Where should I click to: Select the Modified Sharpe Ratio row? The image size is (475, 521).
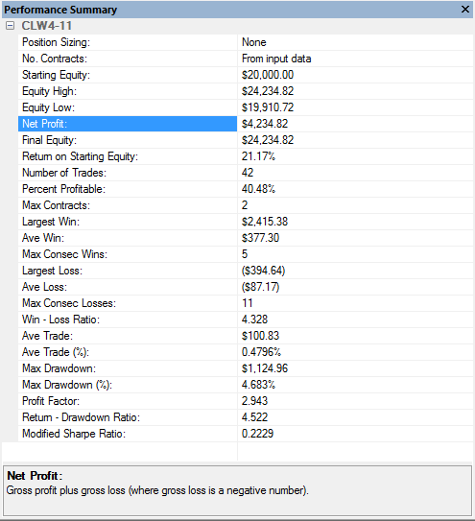coord(246,434)
